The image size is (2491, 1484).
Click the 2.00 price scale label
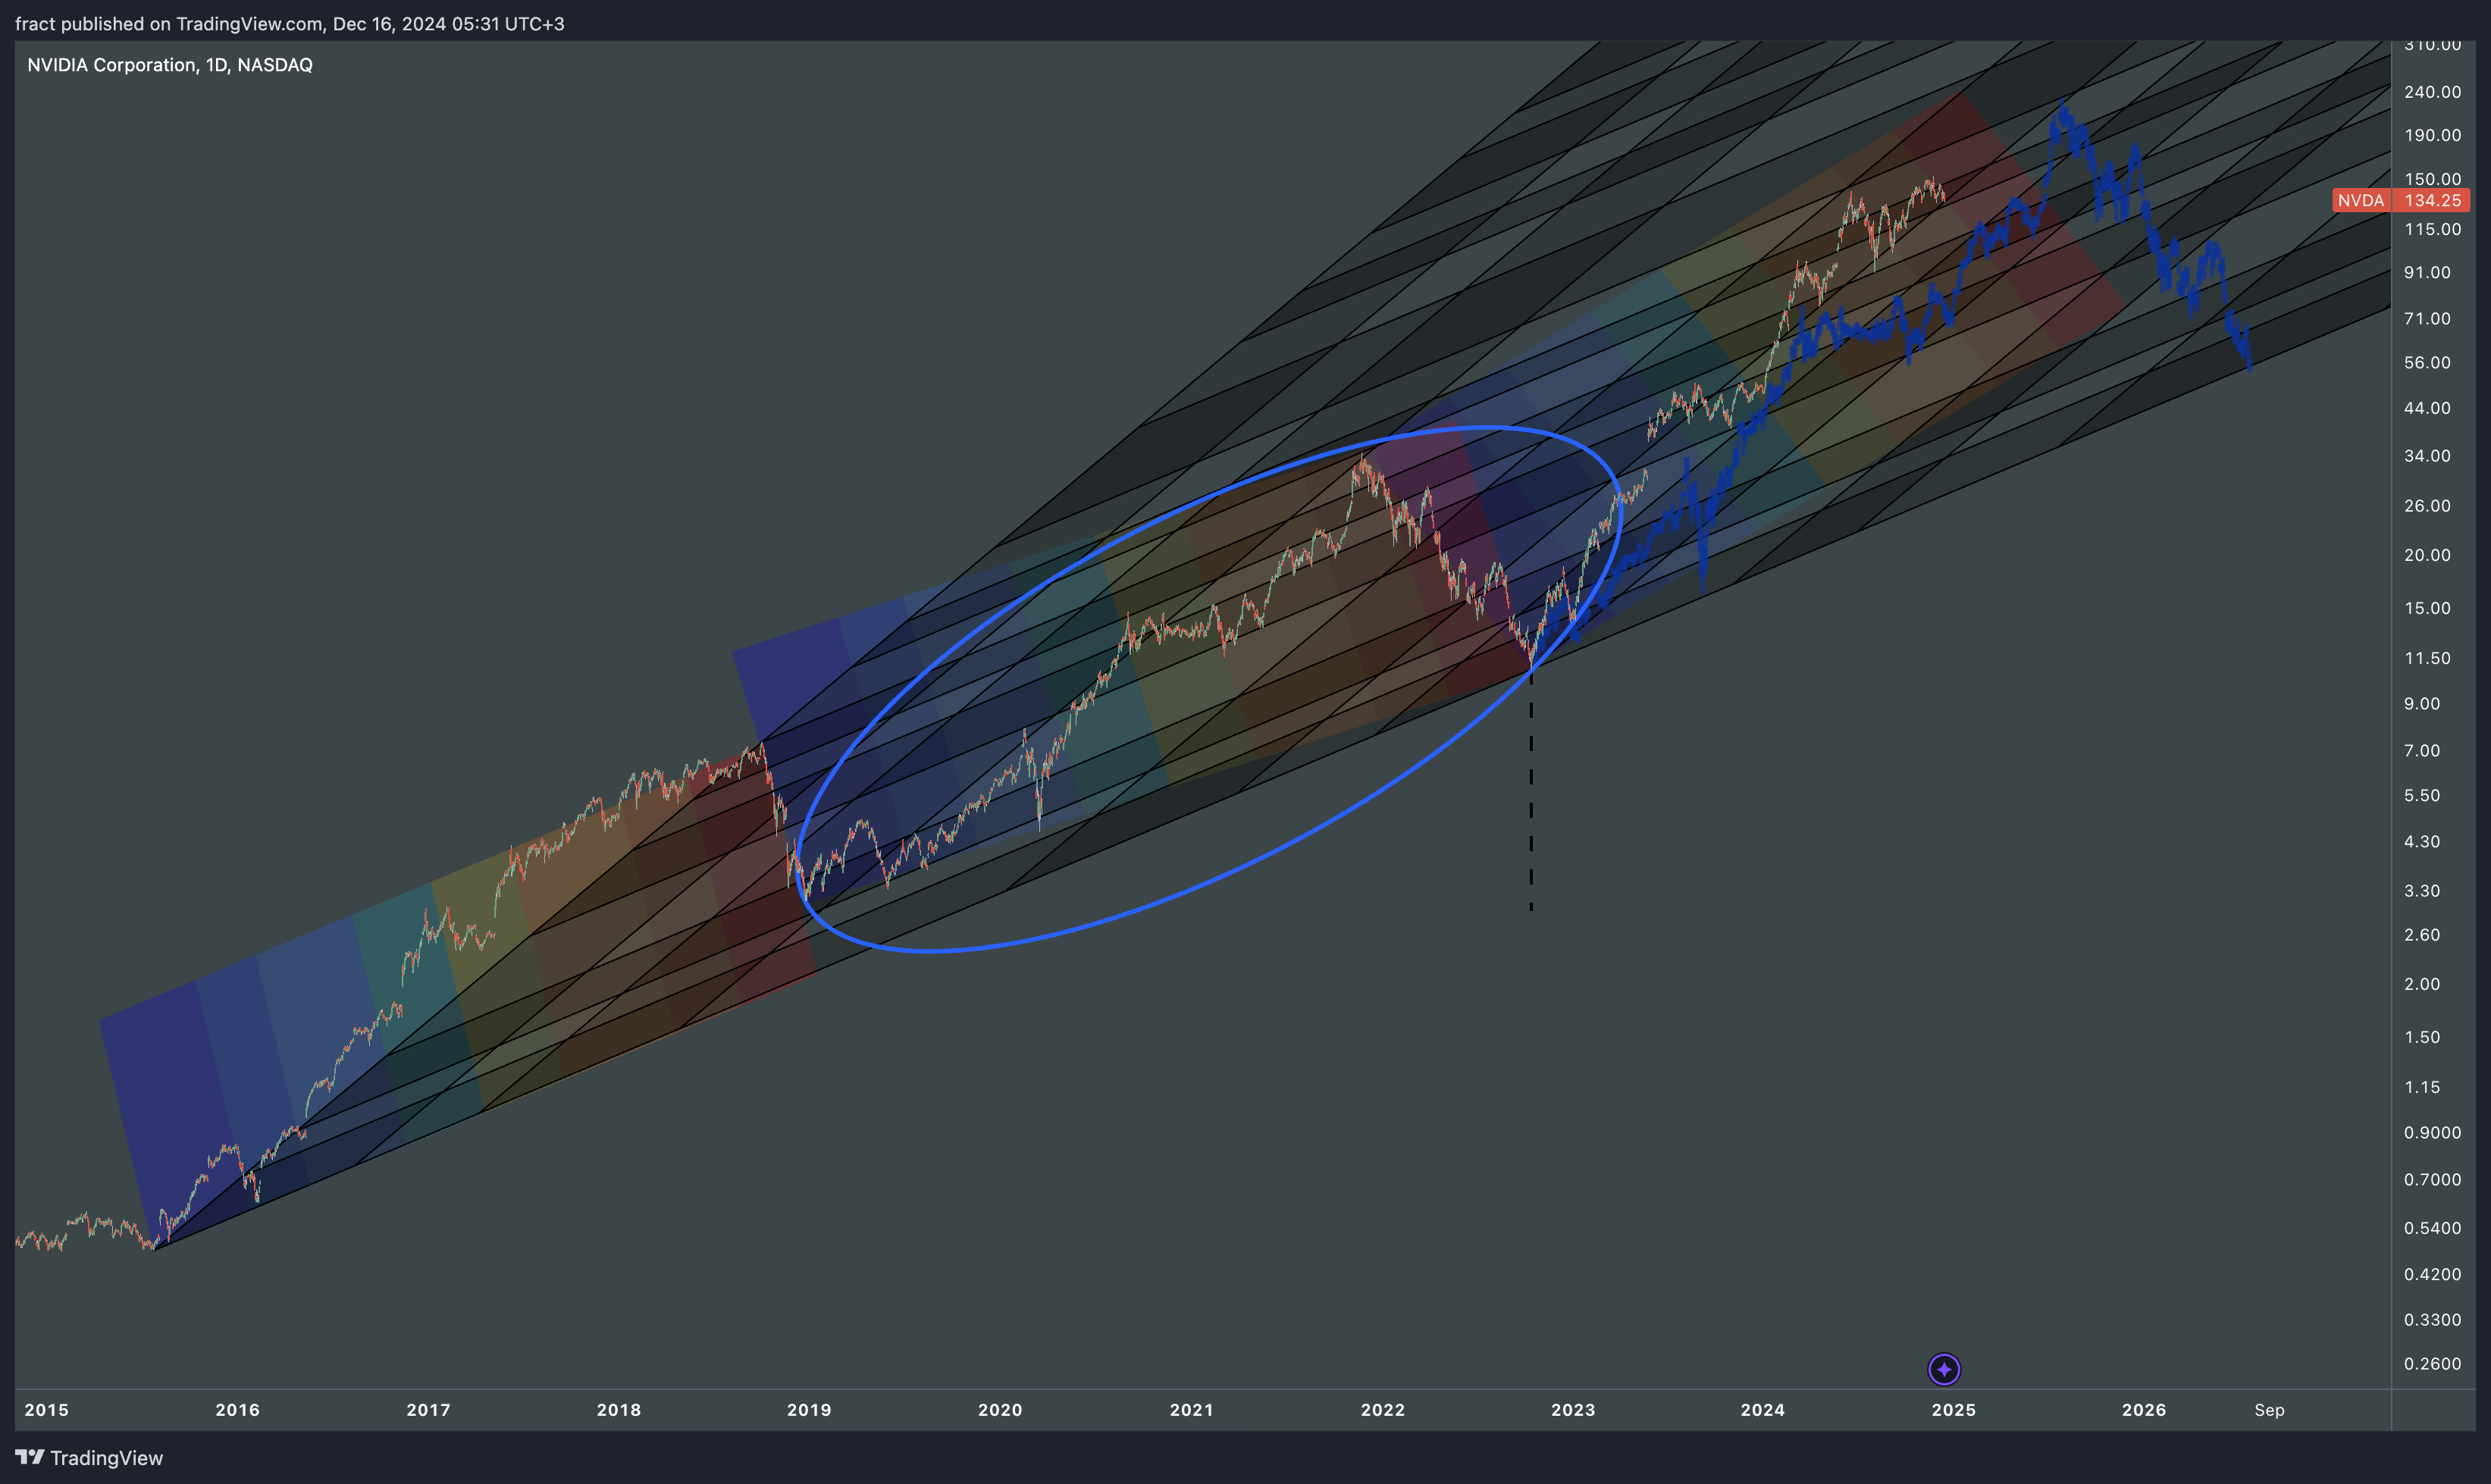pyautogui.click(x=2422, y=984)
